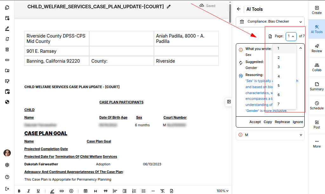Toggle underline formatting

click(x=38, y=191)
